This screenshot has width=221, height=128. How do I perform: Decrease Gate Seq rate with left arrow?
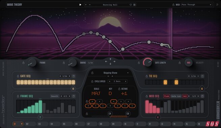click(60, 76)
